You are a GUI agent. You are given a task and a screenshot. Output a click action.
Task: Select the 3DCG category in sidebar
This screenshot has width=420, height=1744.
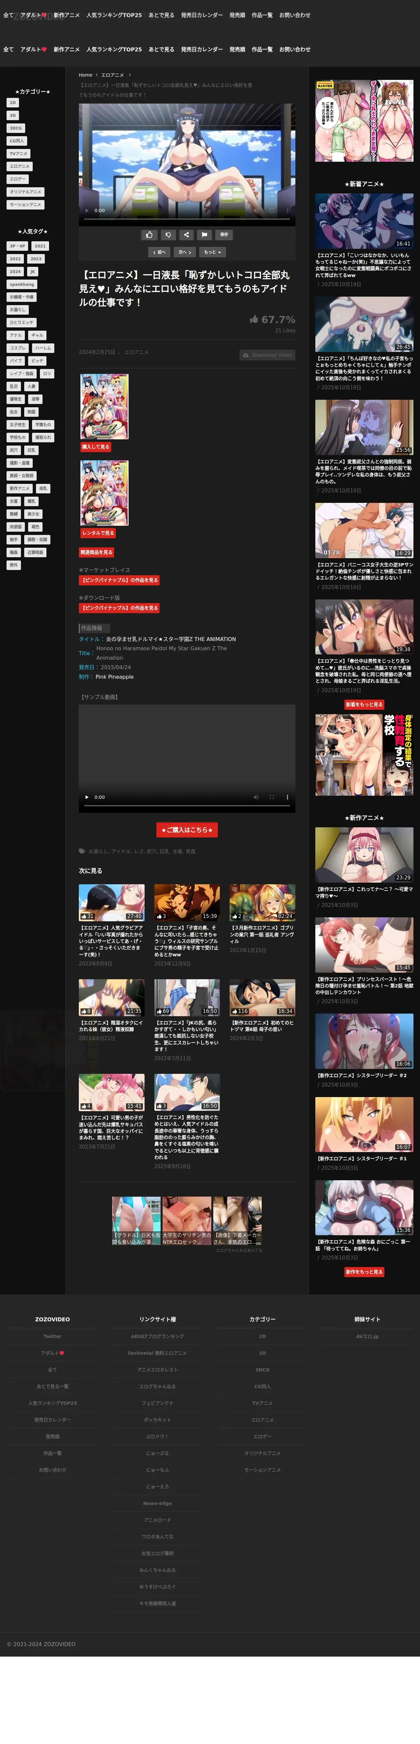[x=16, y=128]
